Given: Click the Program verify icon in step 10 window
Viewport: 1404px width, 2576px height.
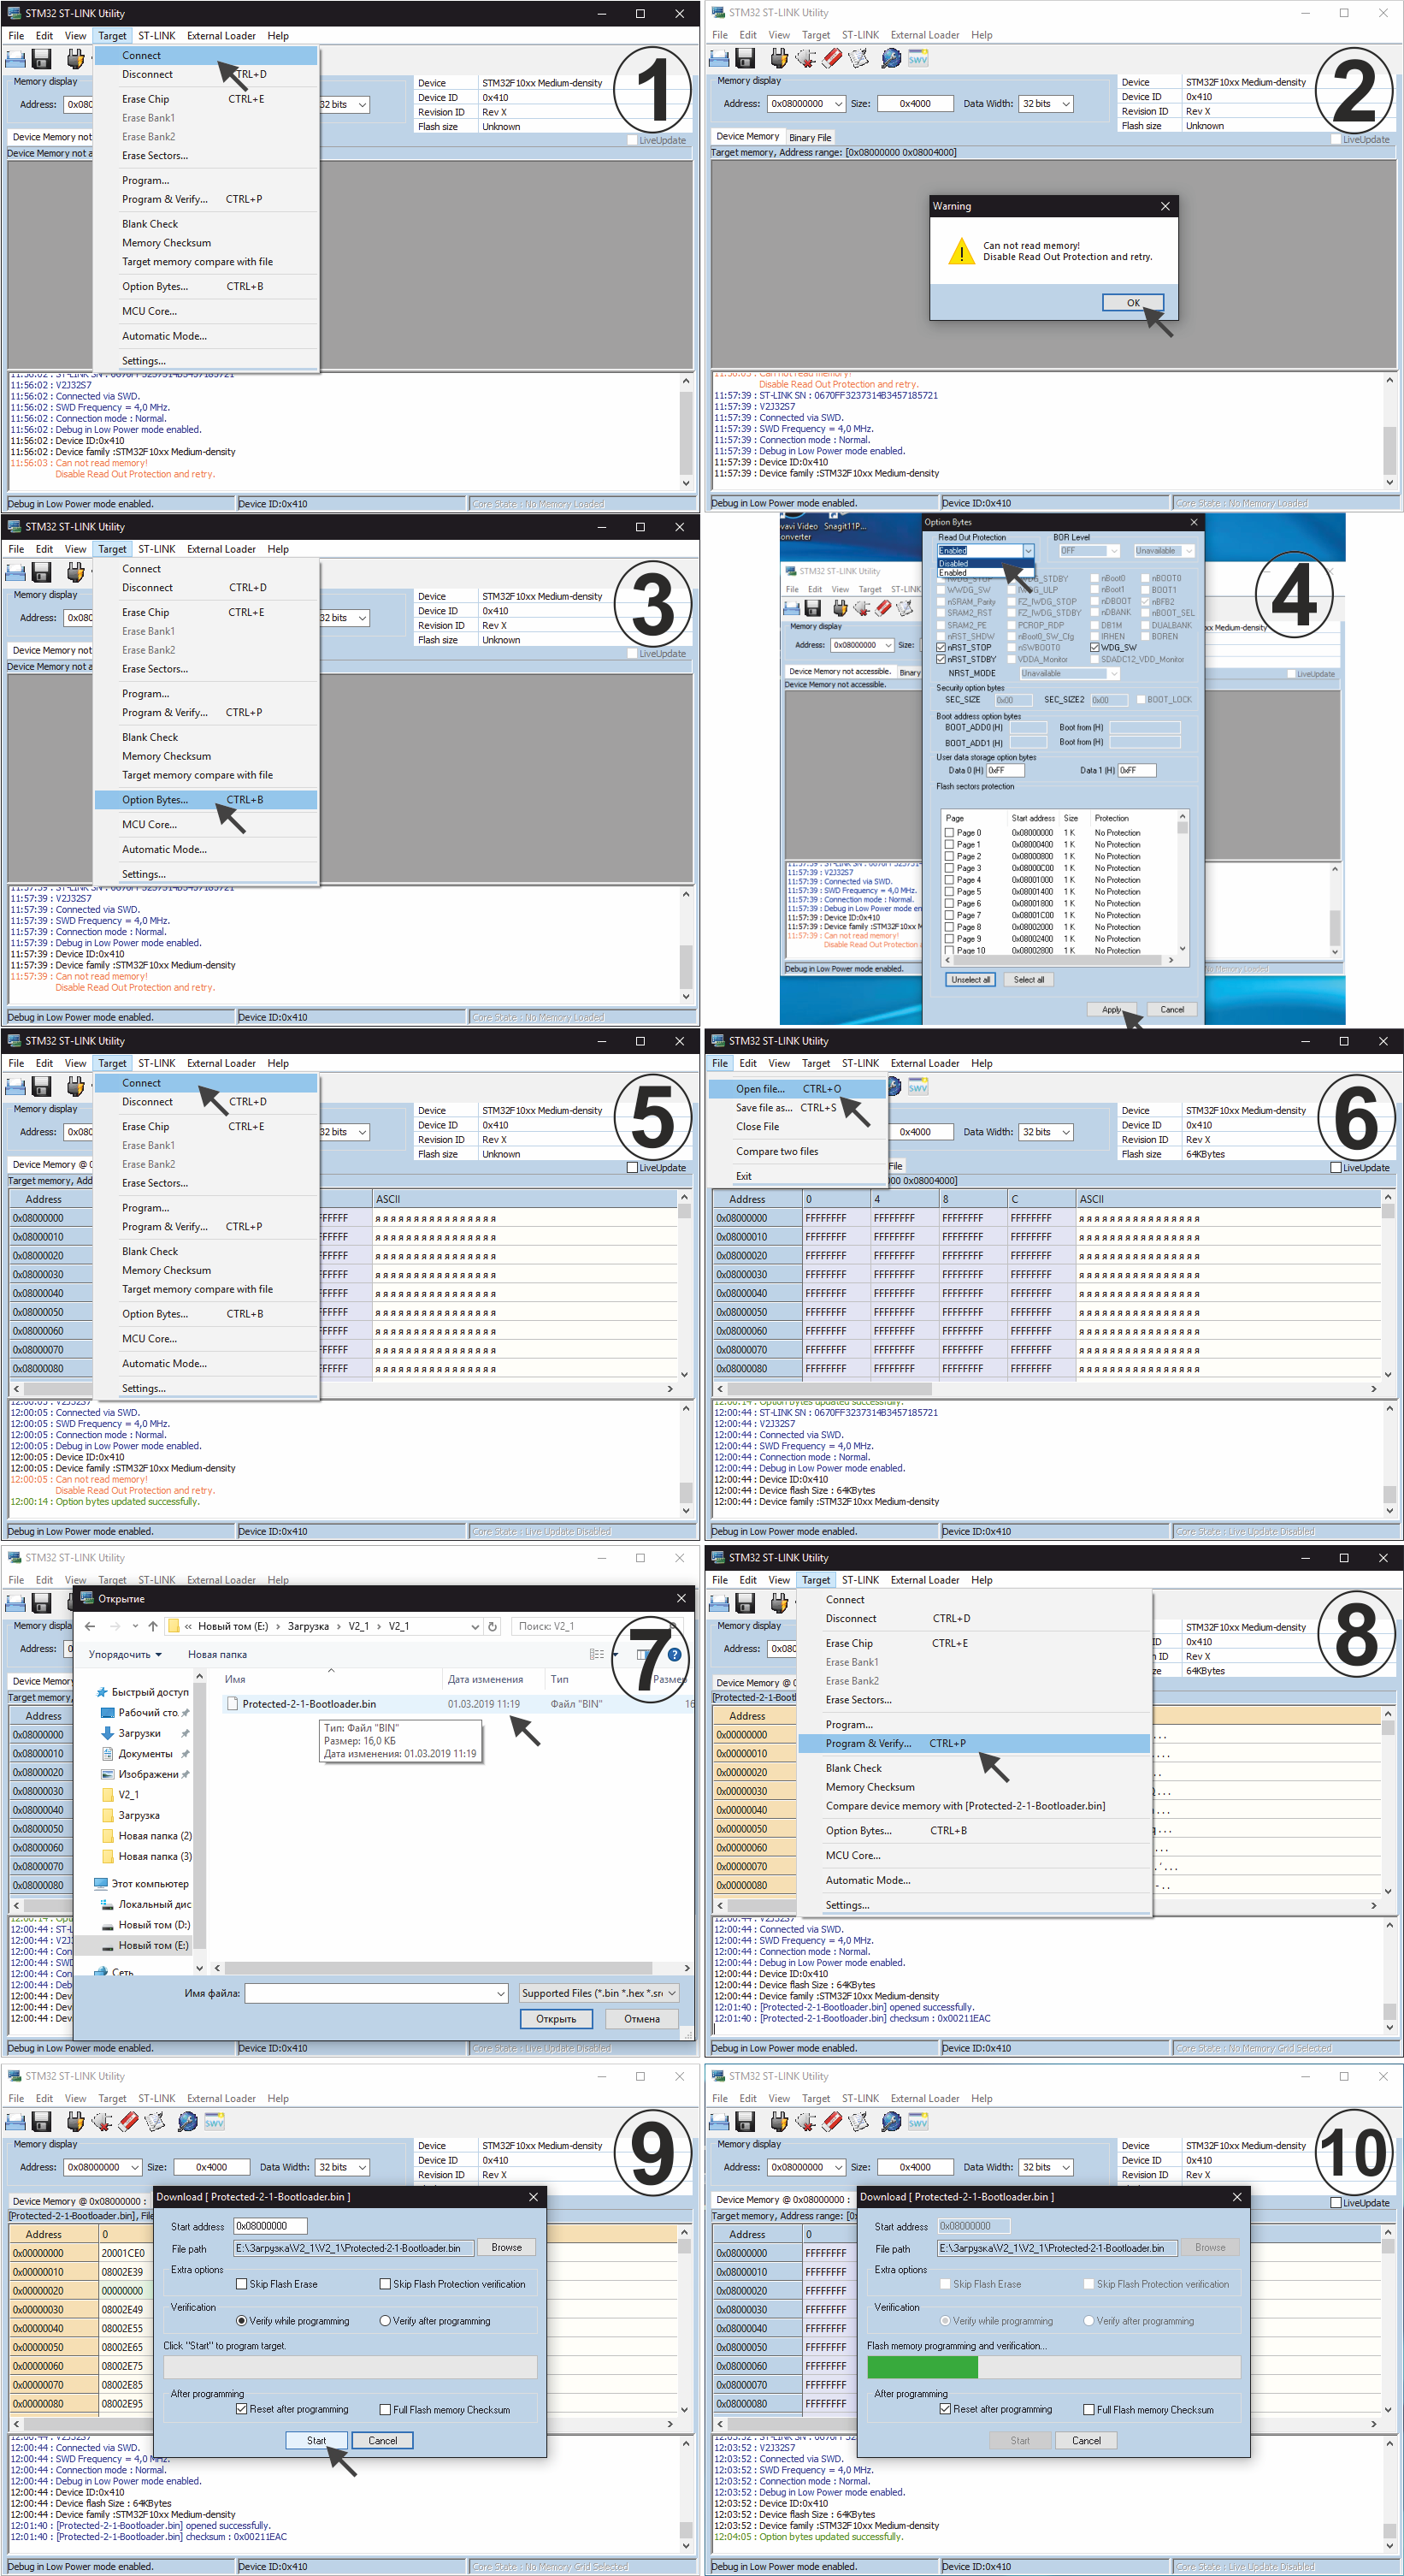Looking at the screenshot, I should tap(858, 2122).
